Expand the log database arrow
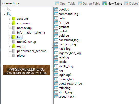 (9, 37)
